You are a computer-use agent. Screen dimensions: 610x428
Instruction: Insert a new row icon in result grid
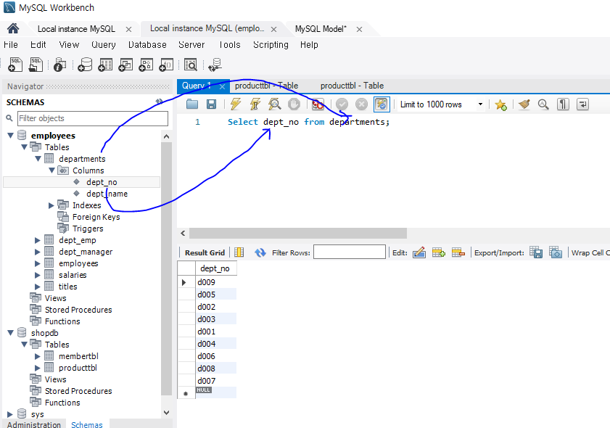click(x=438, y=253)
